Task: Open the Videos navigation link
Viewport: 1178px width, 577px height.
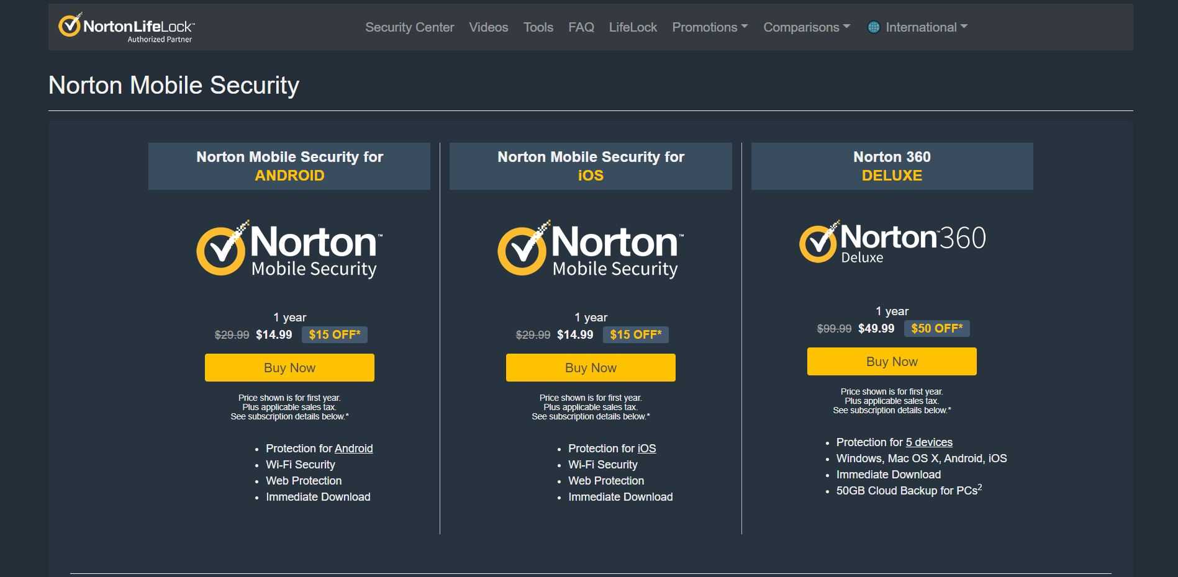Action: click(488, 27)
